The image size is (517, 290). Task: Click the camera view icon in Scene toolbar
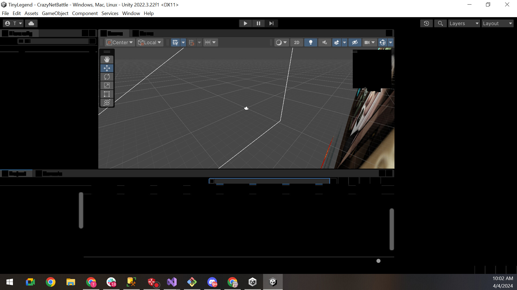point(367,42)
